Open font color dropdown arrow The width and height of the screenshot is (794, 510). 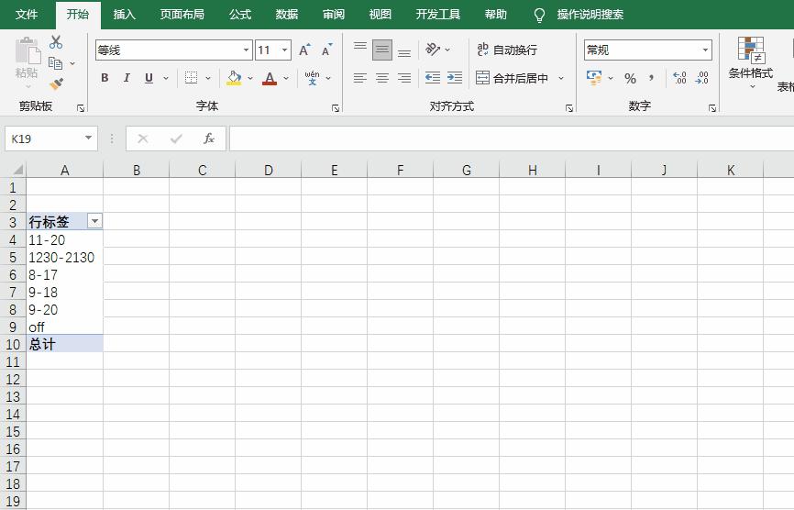click(286, 79)
